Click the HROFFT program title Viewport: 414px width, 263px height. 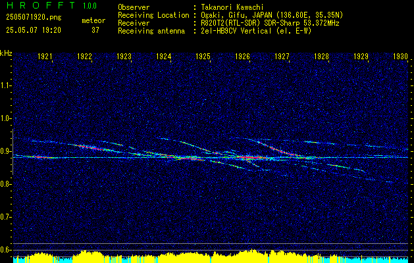(x=41, y=5)
